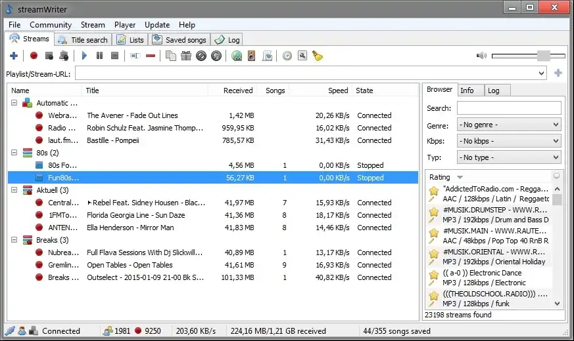Screen dimensions: 574x341
Task: Click the Search input field in Browser
Action: pos(509,108)
